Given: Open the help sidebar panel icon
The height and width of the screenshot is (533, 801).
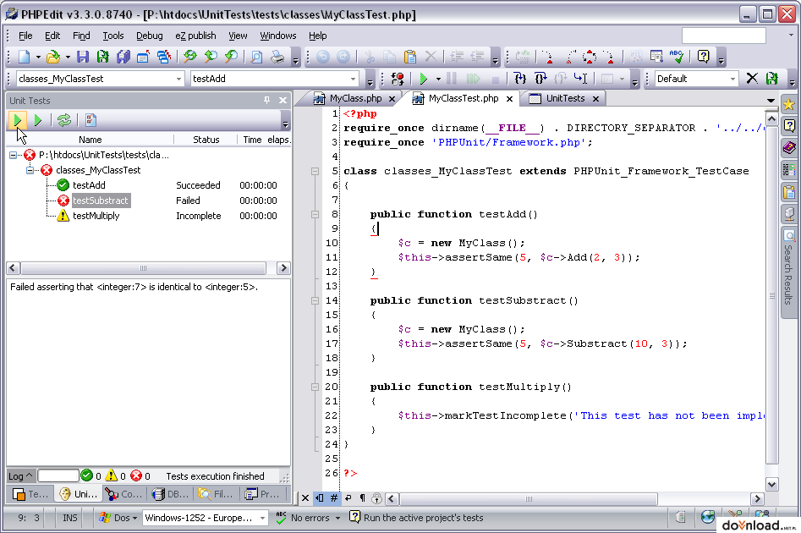Looking at the screenshot, I should (x=789, y=126).
